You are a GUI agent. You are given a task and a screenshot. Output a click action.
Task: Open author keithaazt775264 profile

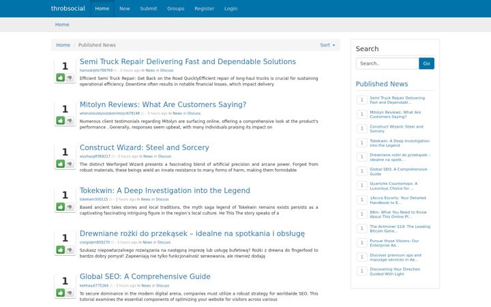pyautogui.click(x=94, y=285)
